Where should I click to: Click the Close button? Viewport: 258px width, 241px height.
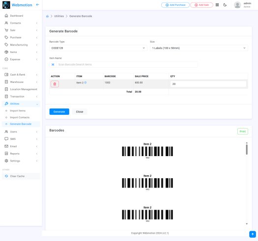point(80,111)
